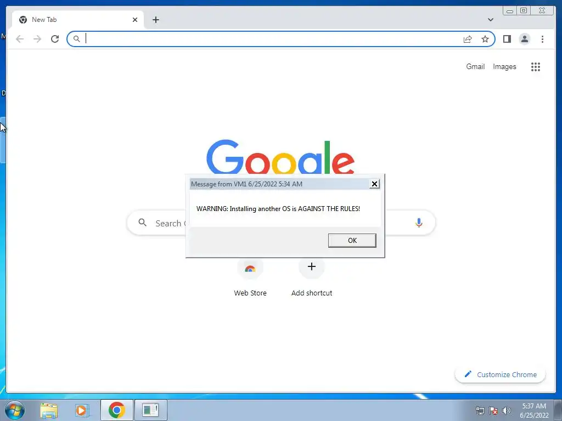Open Windows Explorer from taskbar
562x421 pixels.
coord(49,410)
